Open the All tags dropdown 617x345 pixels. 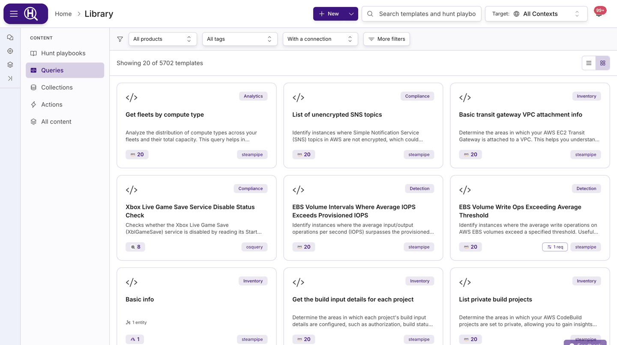pos(240,39)
